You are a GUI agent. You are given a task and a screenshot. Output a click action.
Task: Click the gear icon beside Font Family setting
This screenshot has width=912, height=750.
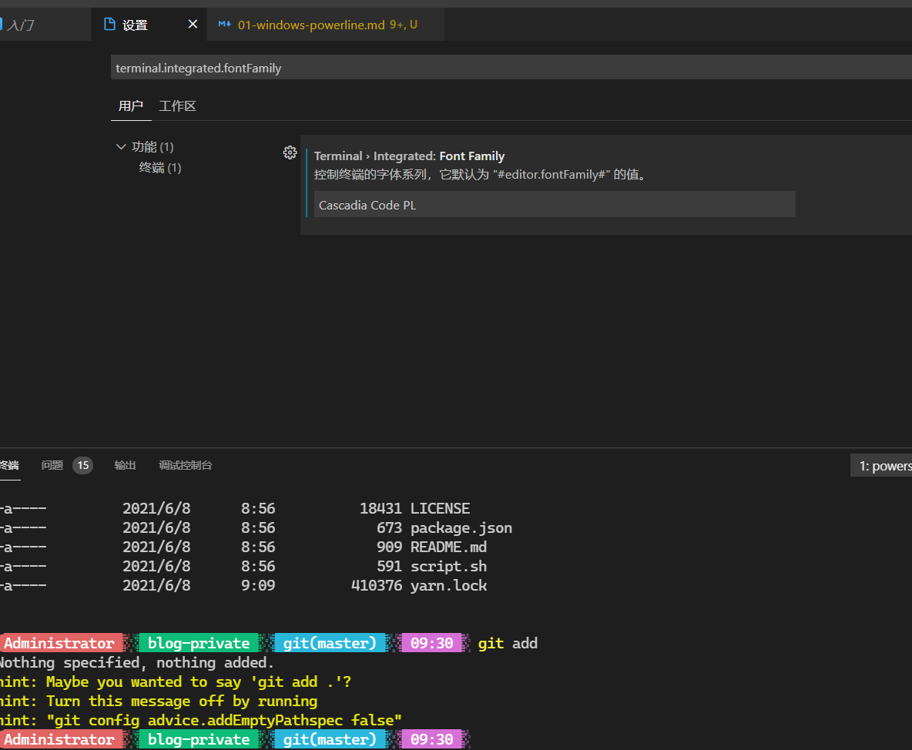click(290, 152)
